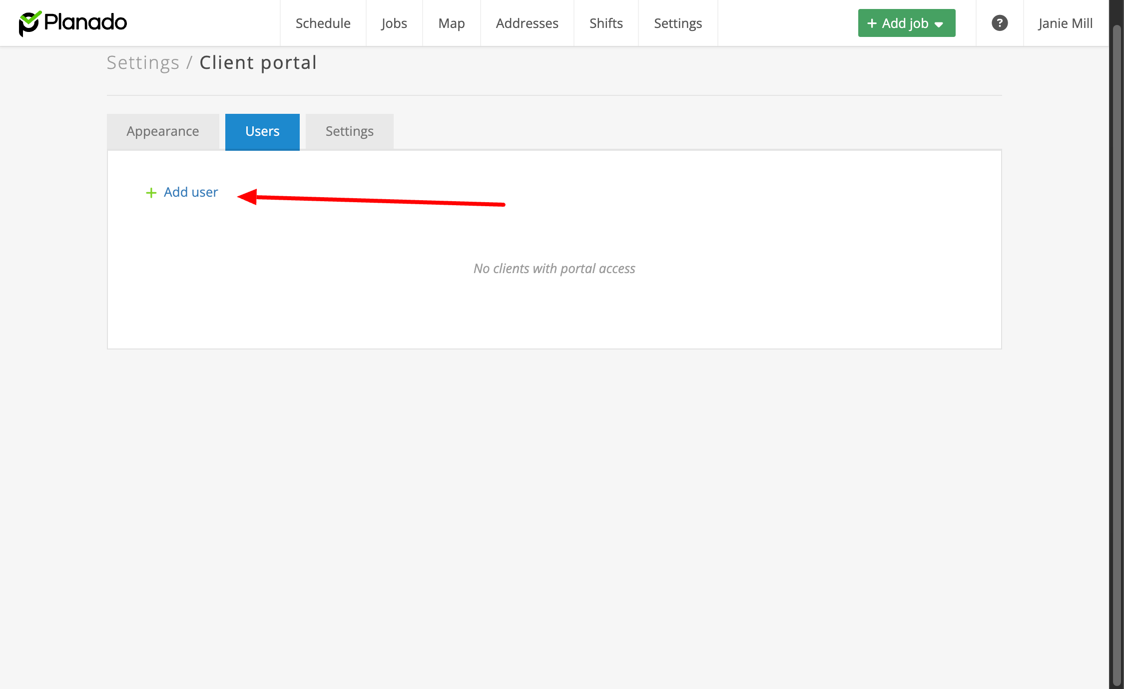This screenshot has height=689, width=1124.
Task: Select the Users tab
Action: pyautogui.click(x=262, y=131)
